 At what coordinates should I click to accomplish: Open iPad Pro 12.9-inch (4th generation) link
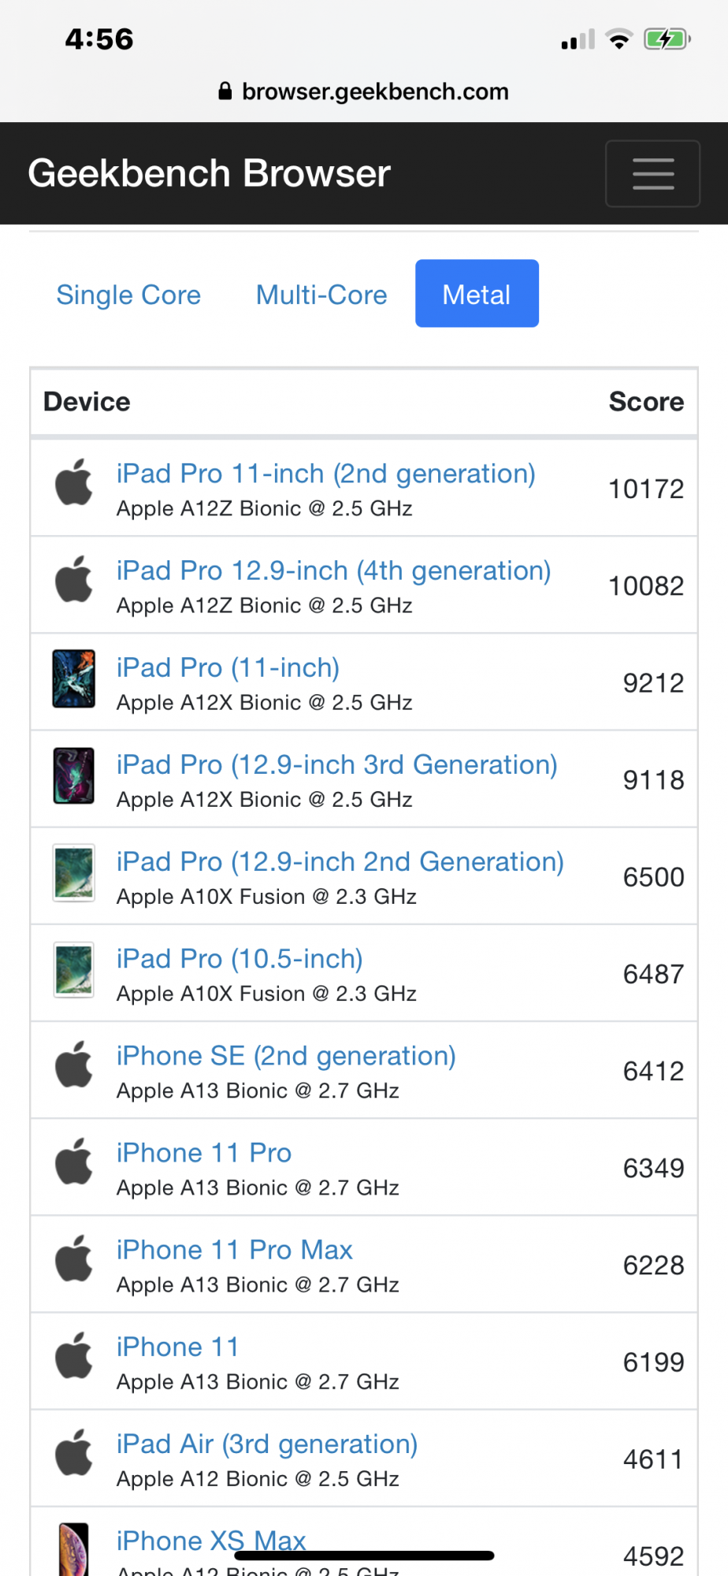pyautogui.click(x=333, y=571)
